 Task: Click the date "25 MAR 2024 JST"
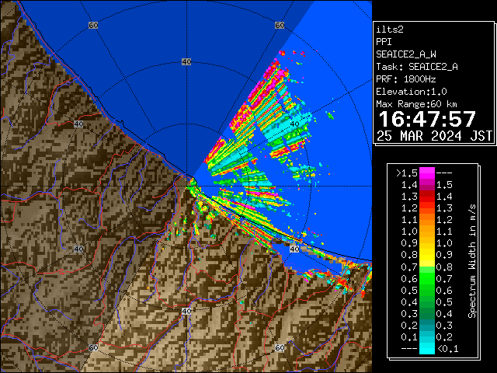point(434,136)
